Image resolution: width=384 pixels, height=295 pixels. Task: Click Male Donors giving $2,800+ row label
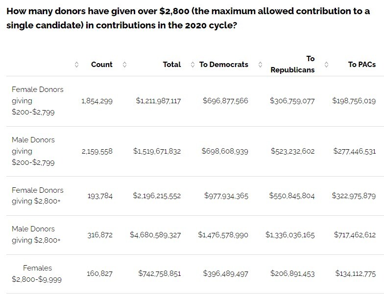point(33,234)
